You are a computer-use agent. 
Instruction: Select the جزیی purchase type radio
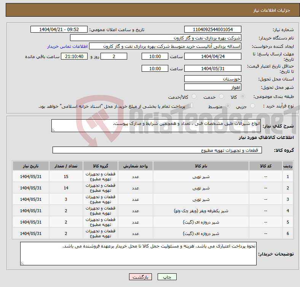pos(252,106)
